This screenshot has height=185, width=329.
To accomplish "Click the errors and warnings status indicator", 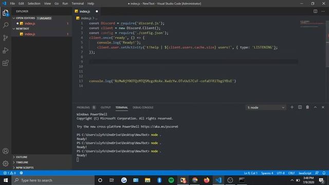I will pos(9,173).
